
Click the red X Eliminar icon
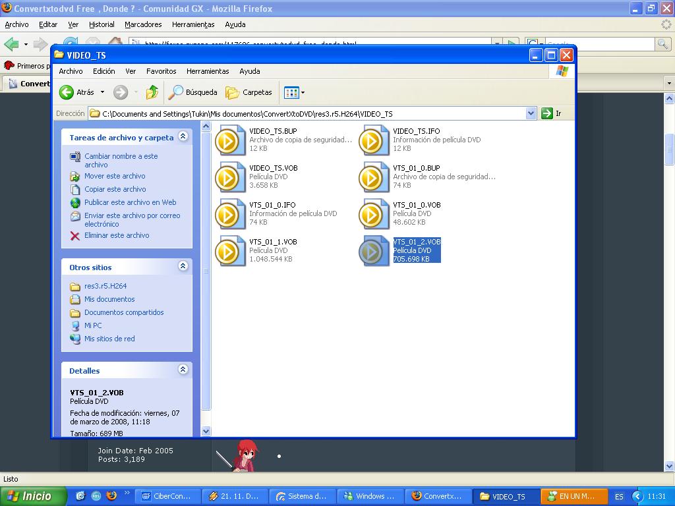[x=75, y=236]
